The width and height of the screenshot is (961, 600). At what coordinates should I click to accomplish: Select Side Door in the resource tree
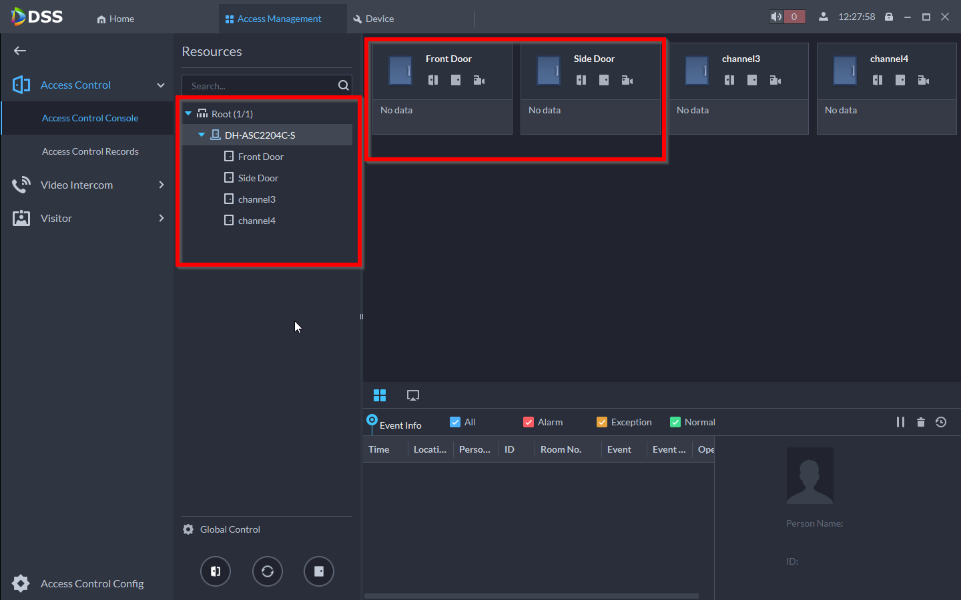(258, 178)
